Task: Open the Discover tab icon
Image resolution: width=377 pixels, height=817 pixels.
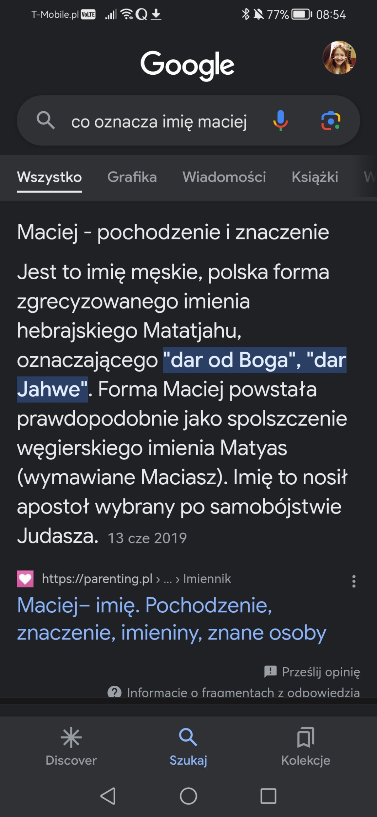Action: pos(71,737)
